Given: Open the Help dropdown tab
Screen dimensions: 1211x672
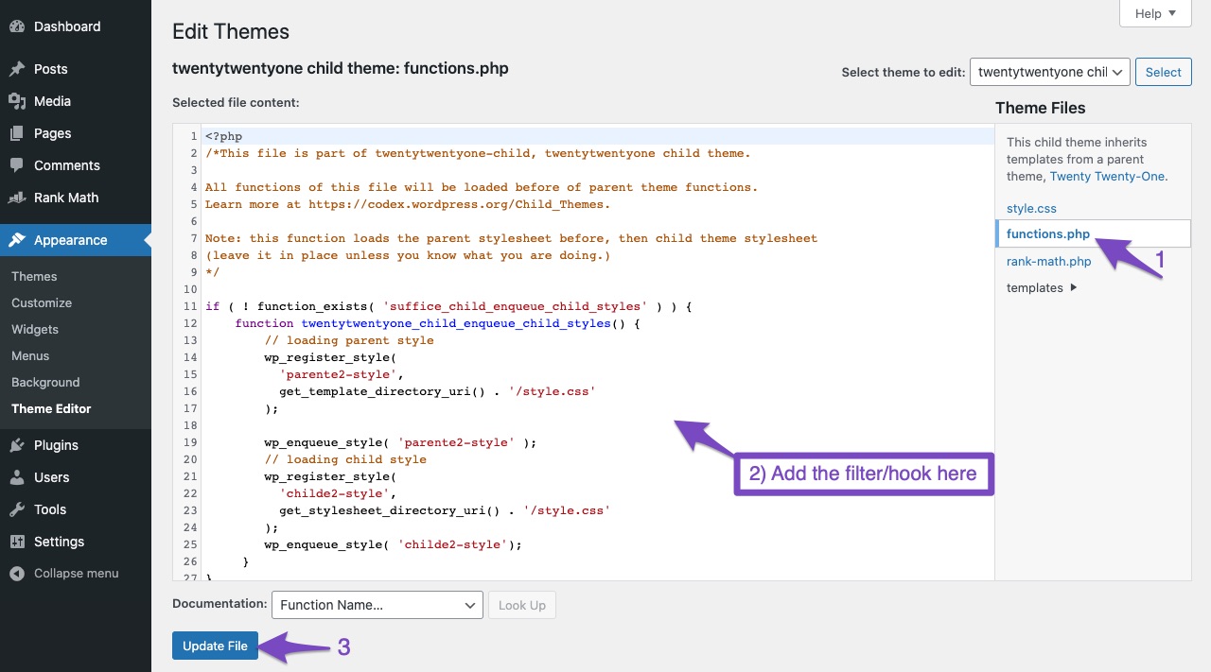Looking at the screenshot, I should [x=1155, y=13].
